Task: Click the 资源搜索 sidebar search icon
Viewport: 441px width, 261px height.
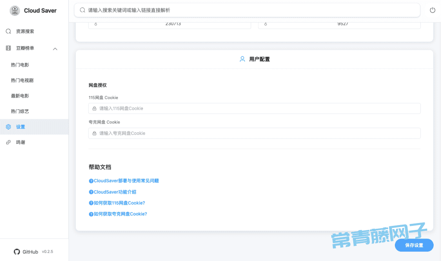Action: tap(9, 31)
